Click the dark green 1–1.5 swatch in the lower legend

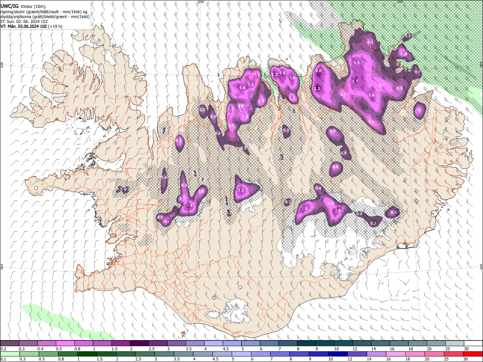point(87,354)
